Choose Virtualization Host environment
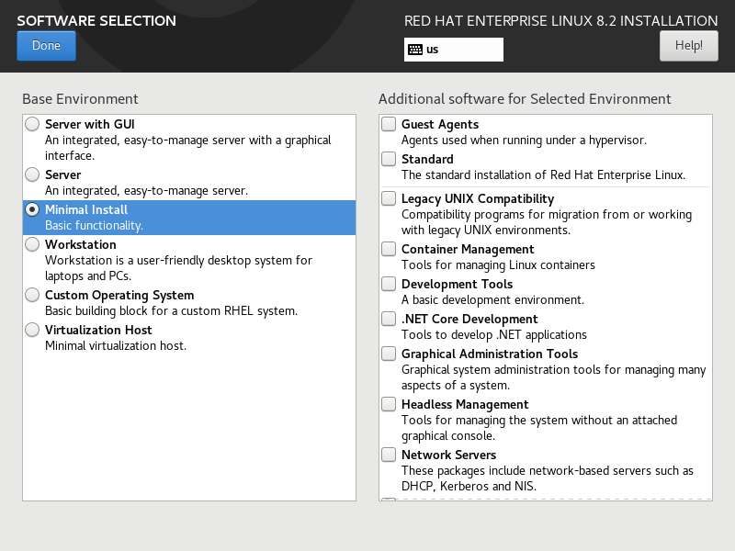Image resolution: width=735 pixels, height=551 pixels. (x=33, y=330)
